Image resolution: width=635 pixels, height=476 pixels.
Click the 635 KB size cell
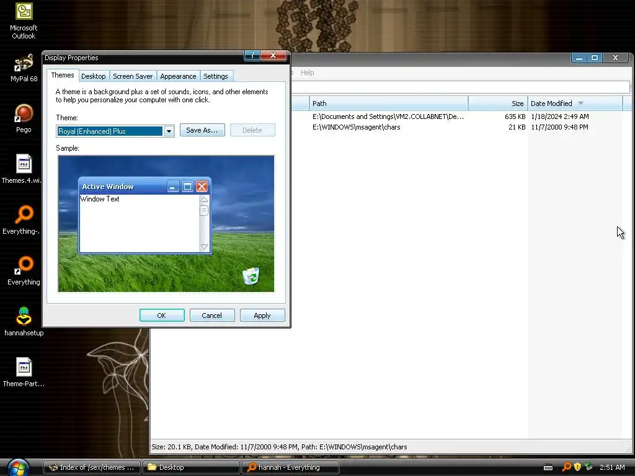[515, 117]
